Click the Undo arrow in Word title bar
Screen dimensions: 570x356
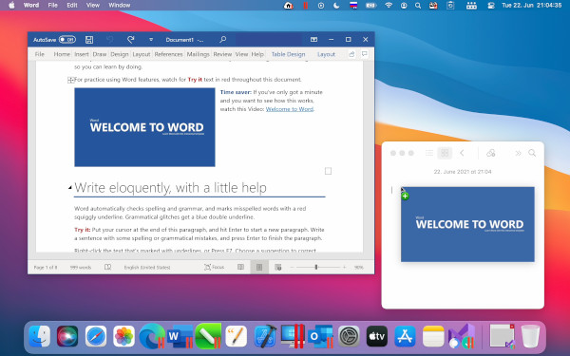tap(110, 40)
